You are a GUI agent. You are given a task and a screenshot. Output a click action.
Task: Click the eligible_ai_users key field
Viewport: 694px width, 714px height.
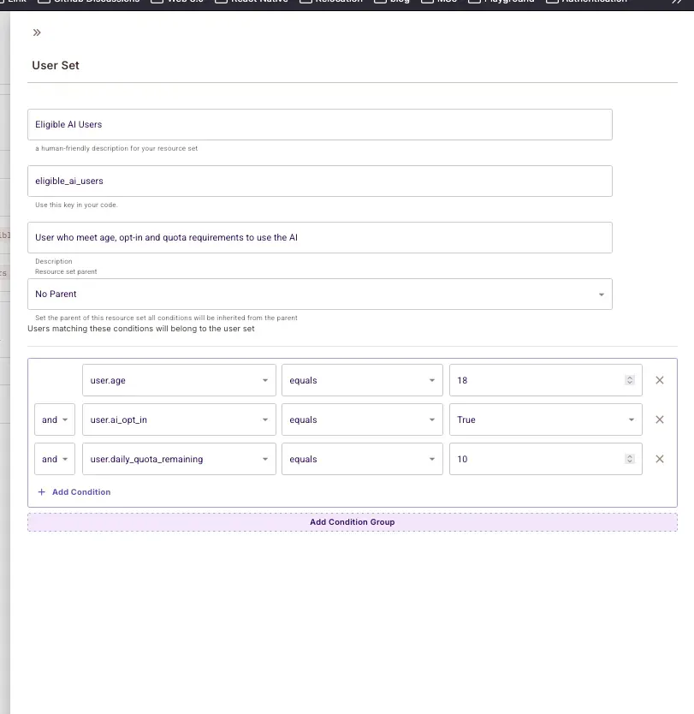(319, 181)
